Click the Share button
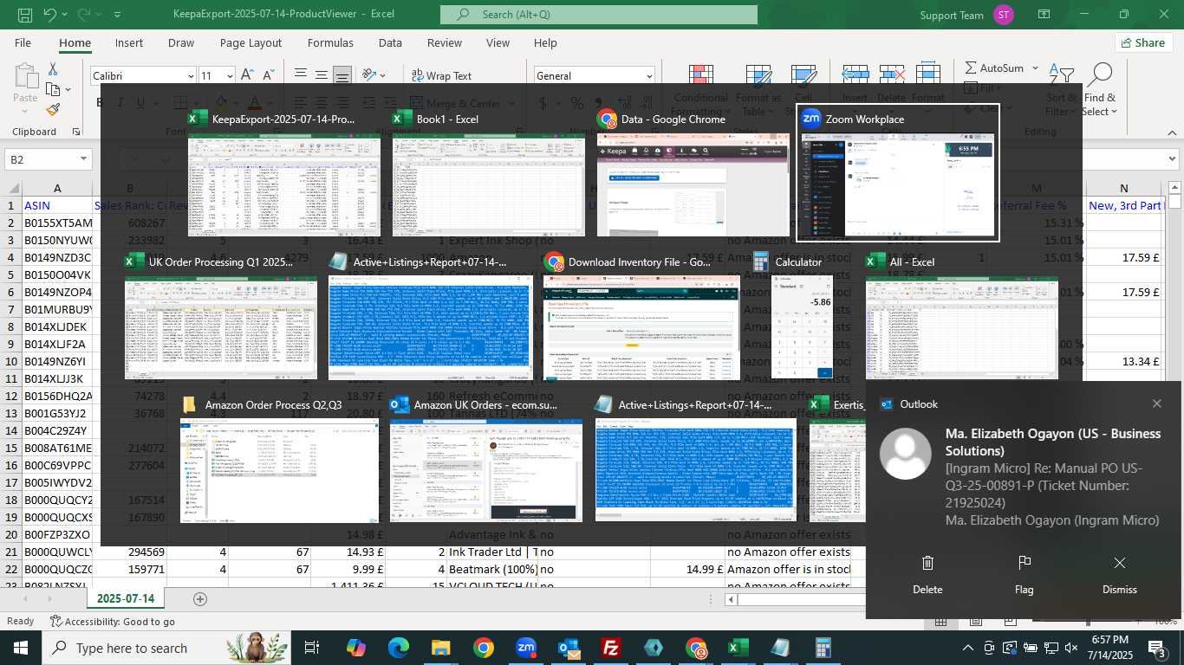Image resolution: width=1184 pixels, height=665 pixels. point(1142,42)
